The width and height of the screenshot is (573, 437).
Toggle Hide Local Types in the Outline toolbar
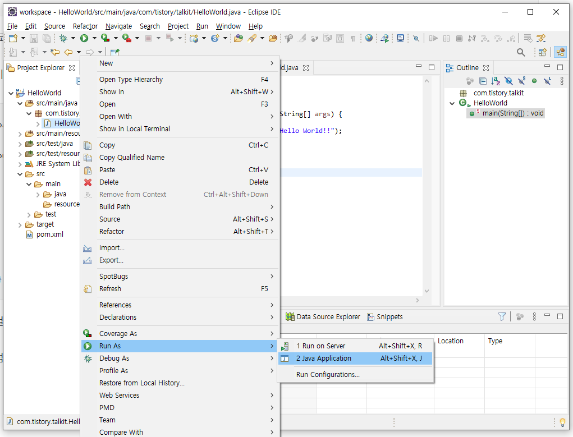click(x=547, y=81)
